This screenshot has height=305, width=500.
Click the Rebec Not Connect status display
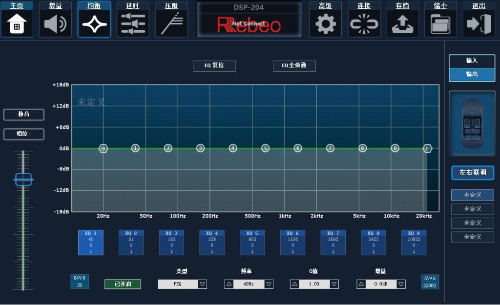pos(249,20)
